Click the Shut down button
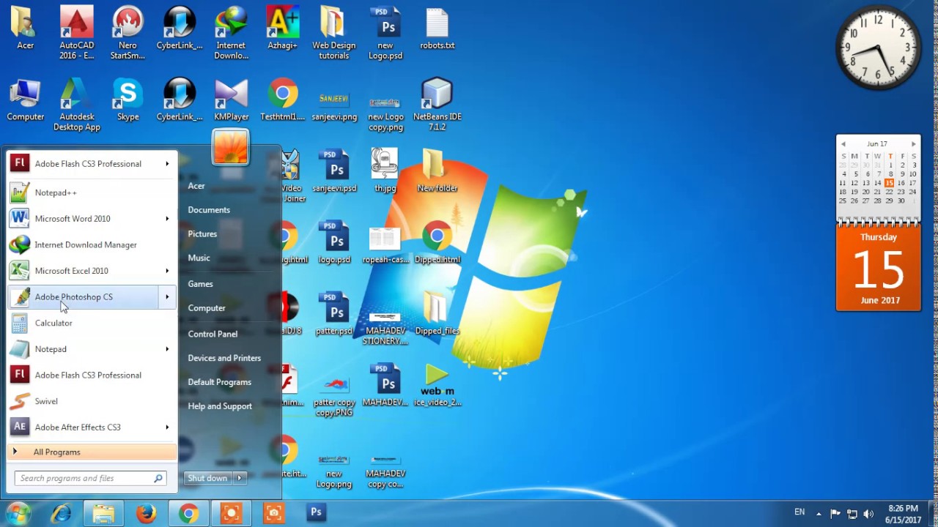This screenshot has height=527, width=938. [x=208, y=478]
